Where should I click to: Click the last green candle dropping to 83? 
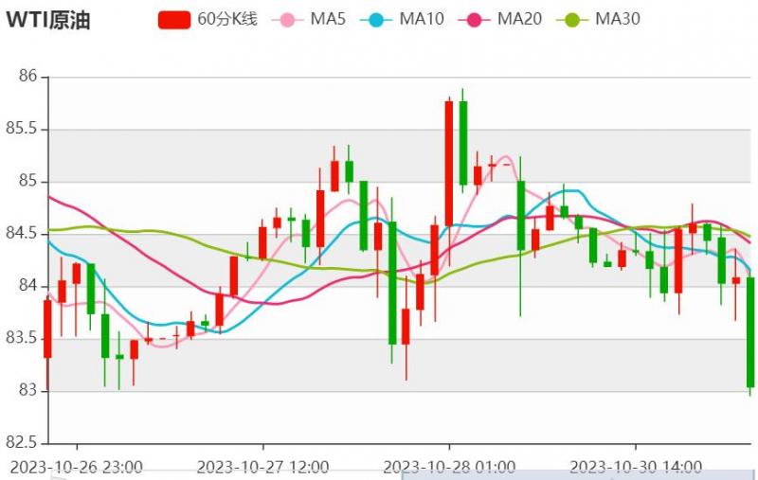click(750, 332)
